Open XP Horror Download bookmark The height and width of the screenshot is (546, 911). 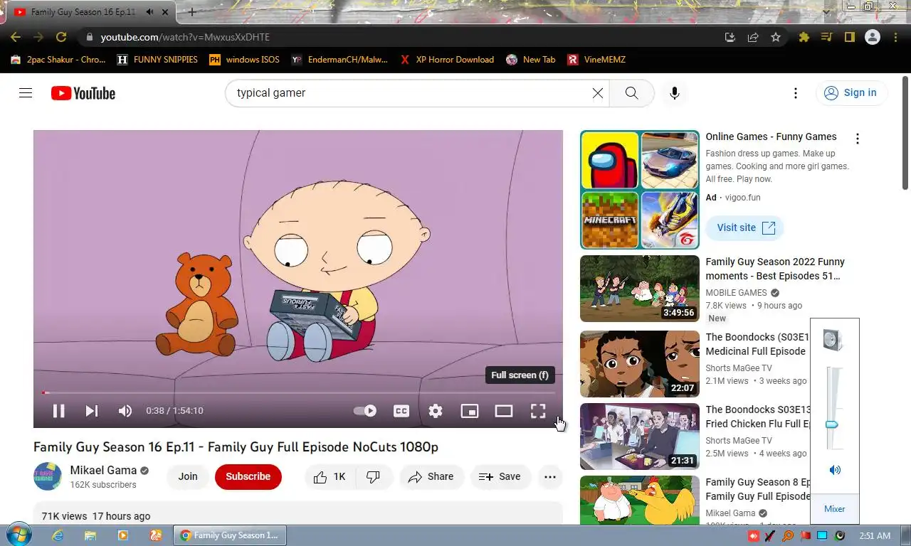click(x=448, y=60)
